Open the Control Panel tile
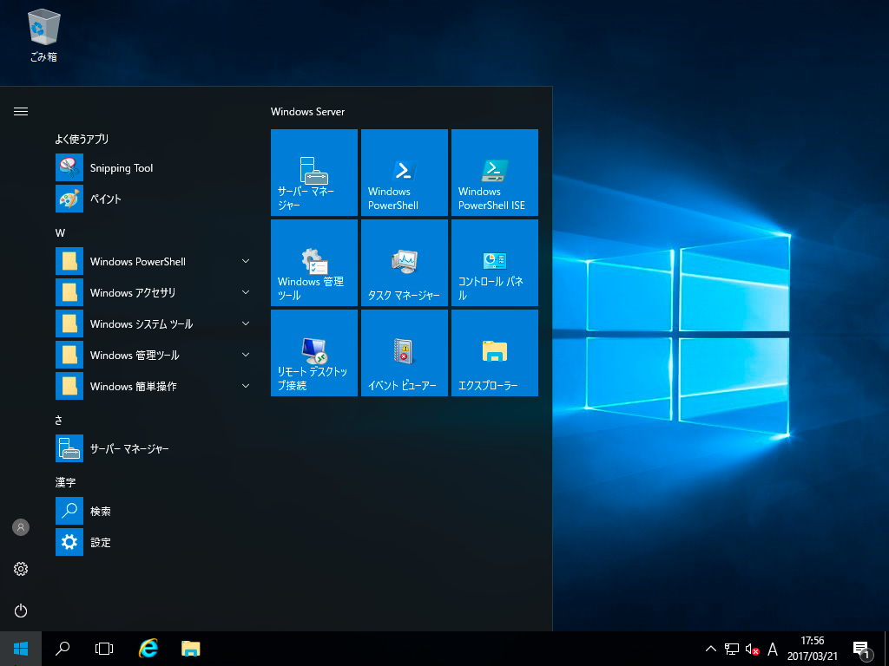The image size is (889, 666). [495, 263]
